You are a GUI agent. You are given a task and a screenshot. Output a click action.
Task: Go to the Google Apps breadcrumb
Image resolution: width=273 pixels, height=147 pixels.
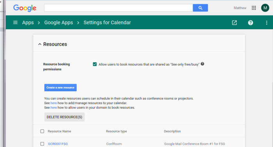[58, 23]
